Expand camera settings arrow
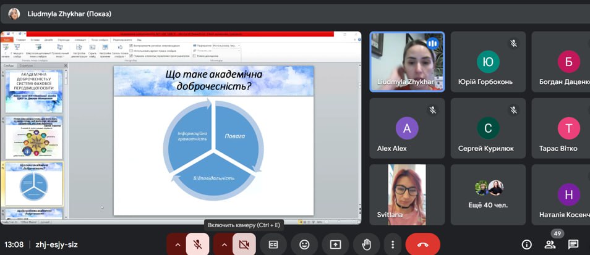The height and width of the screenshot is (255, 590). point(224,245)
